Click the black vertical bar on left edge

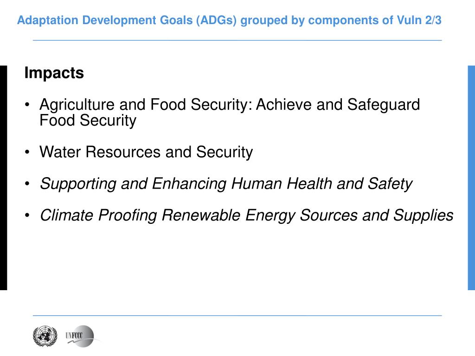(x=3, y=178)
